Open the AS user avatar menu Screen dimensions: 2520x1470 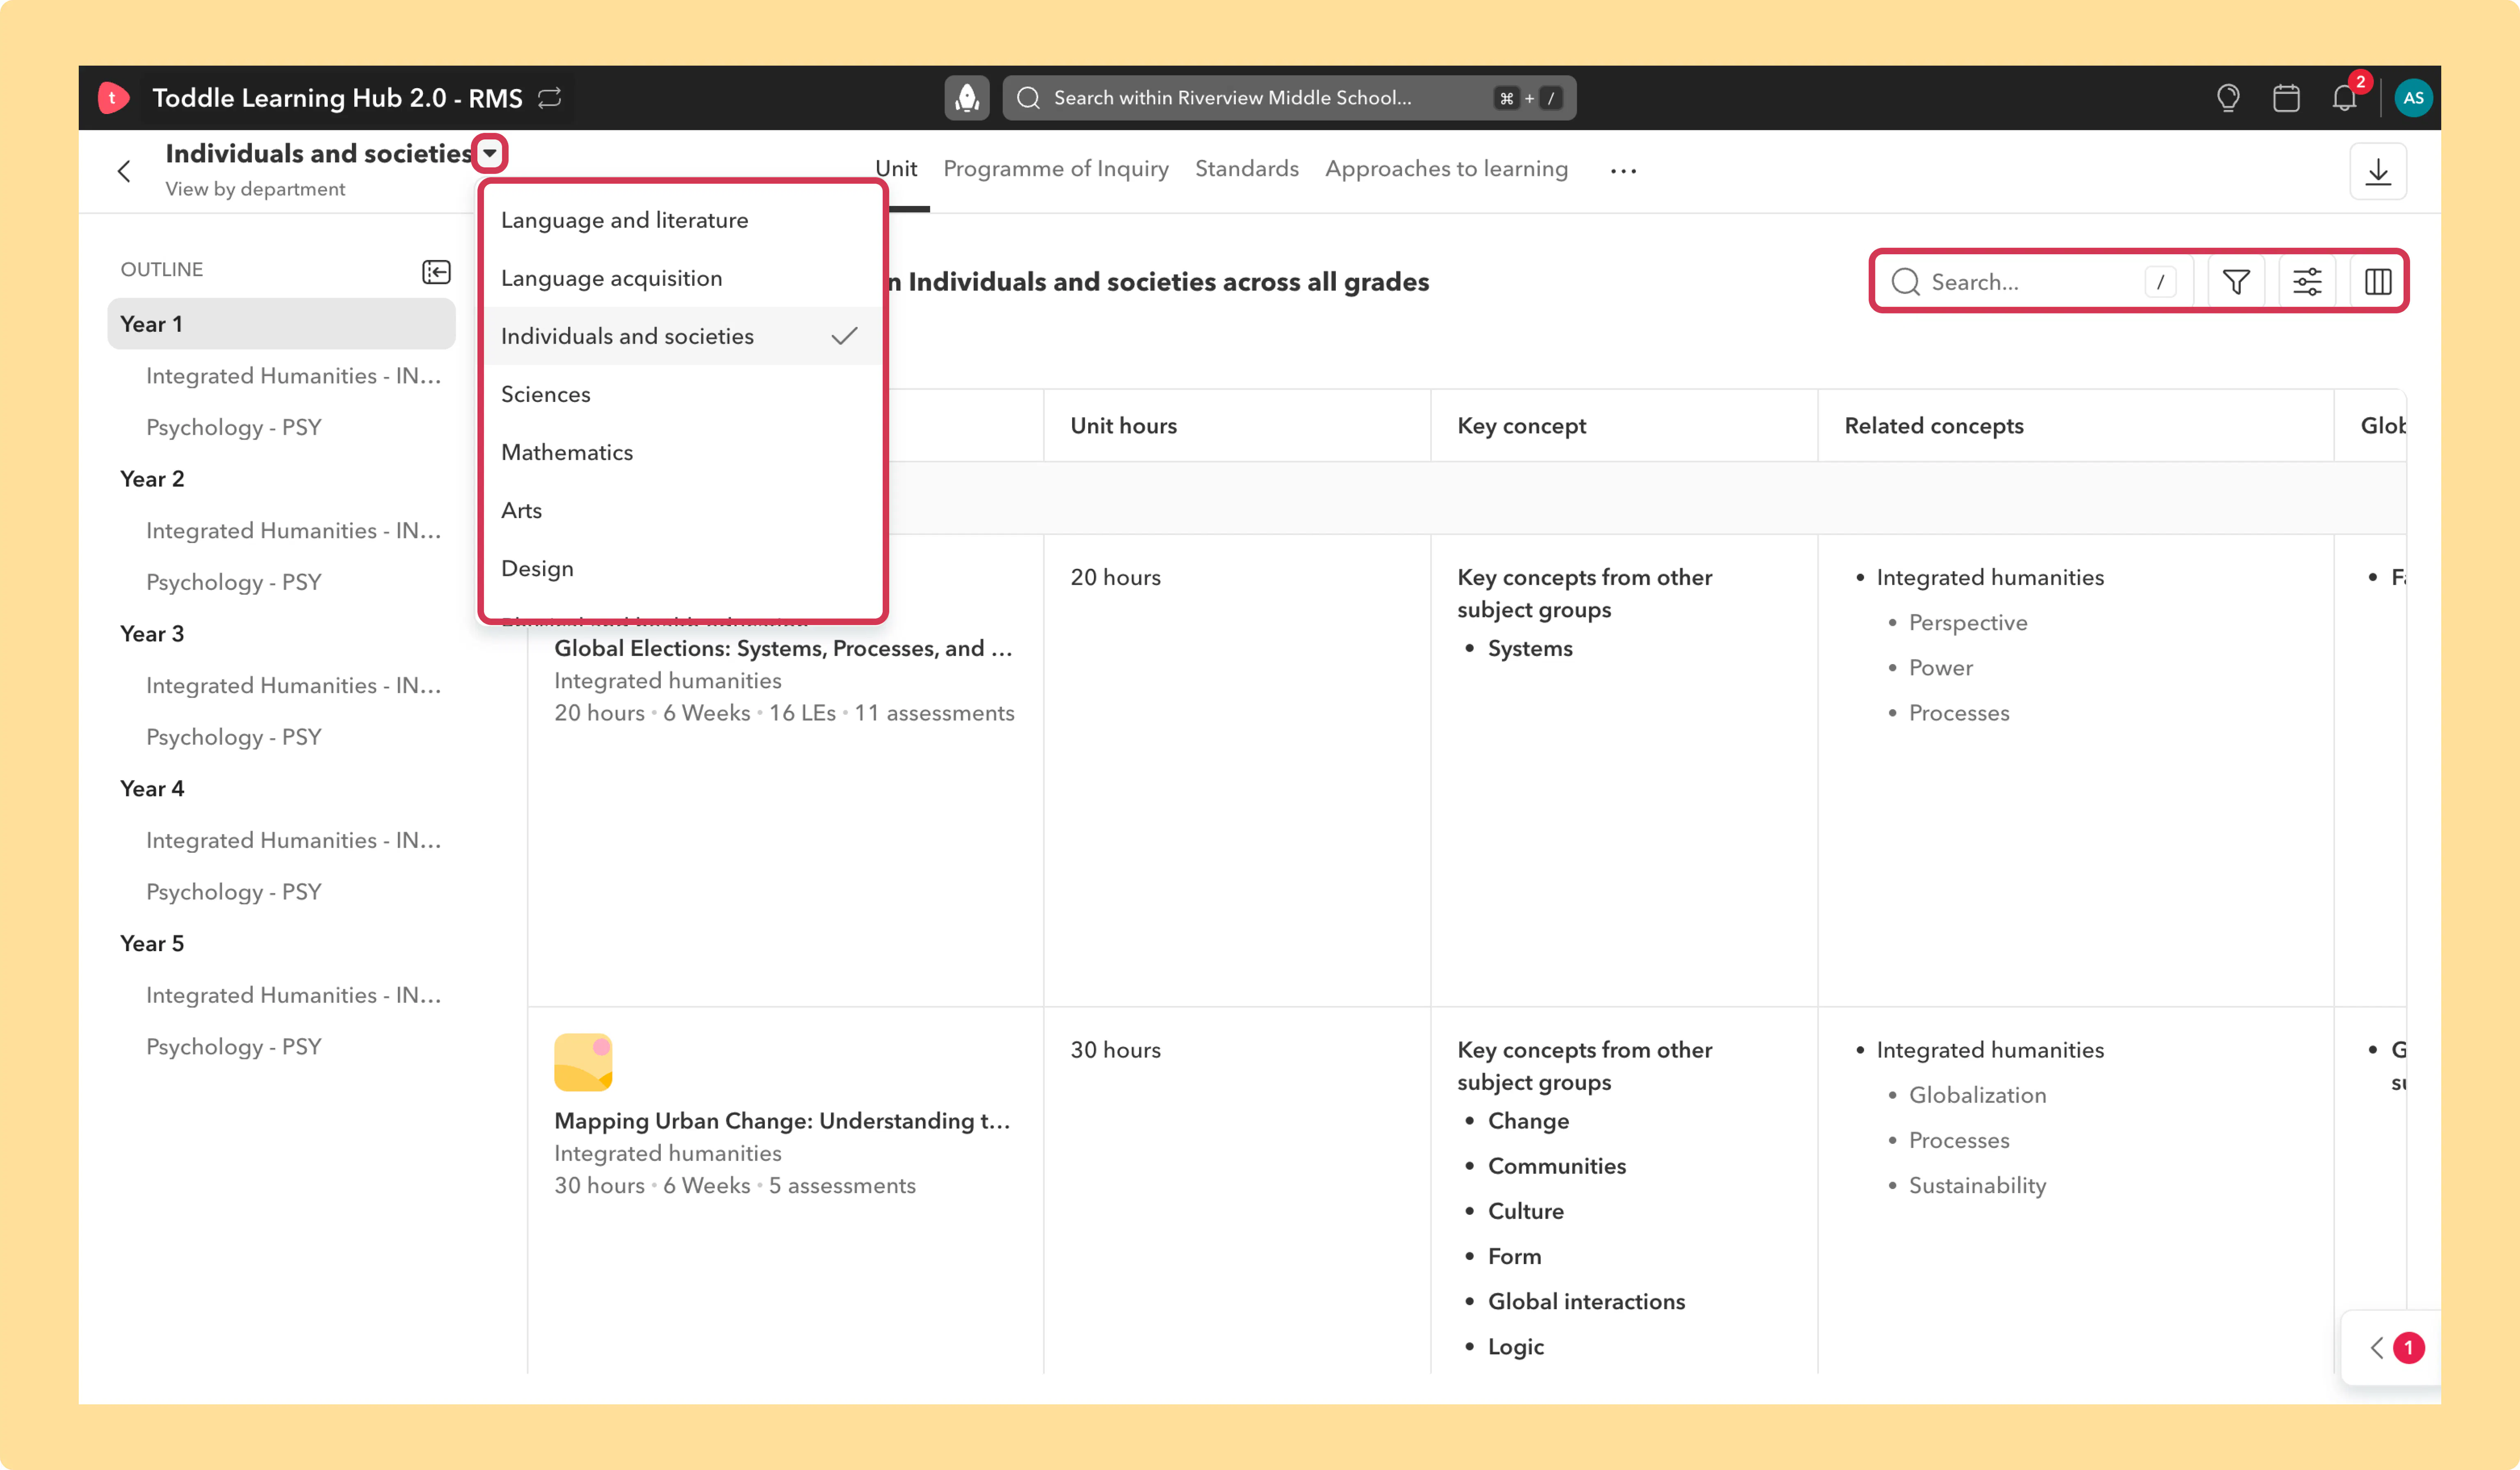2413,98
